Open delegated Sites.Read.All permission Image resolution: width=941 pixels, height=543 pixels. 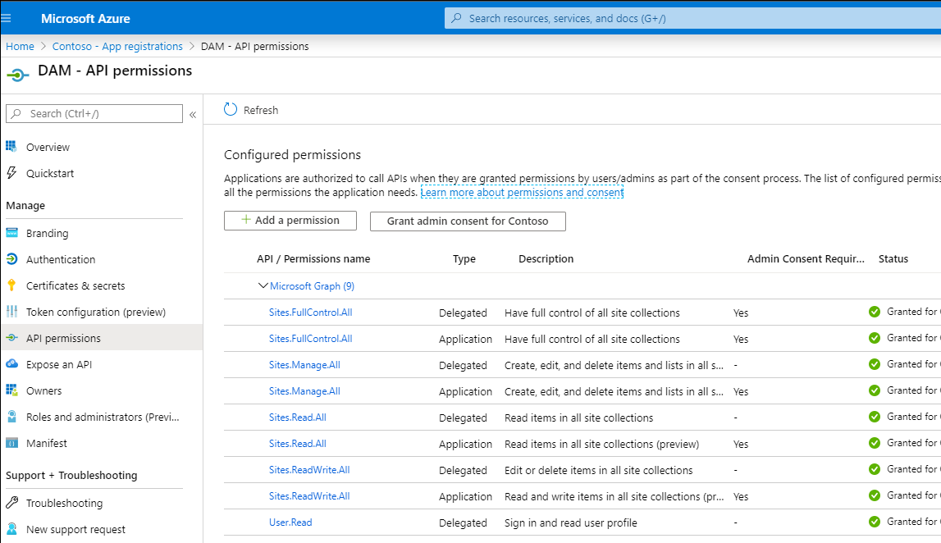tap(298, 417)
